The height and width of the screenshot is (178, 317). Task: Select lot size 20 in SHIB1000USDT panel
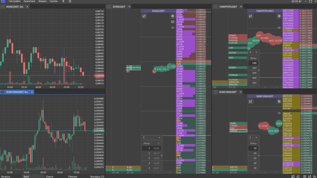tap(254, 153)
